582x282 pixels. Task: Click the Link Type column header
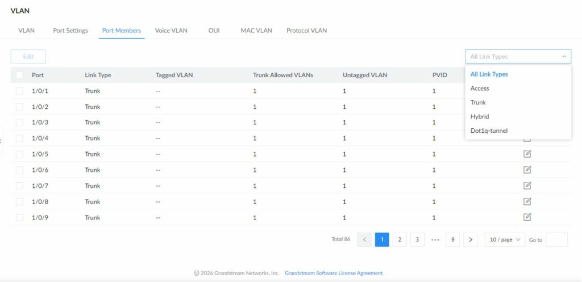pos(98,75)
